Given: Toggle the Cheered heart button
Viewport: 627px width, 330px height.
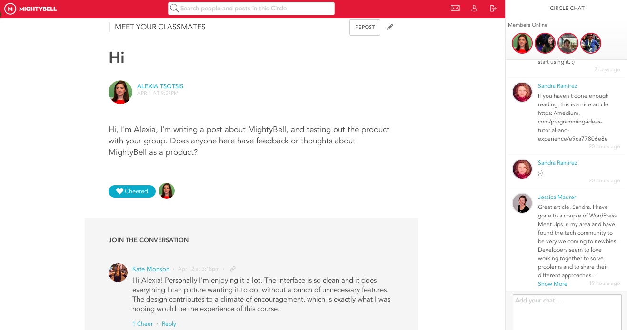Looking at the screenshot, I should (132, 191).
